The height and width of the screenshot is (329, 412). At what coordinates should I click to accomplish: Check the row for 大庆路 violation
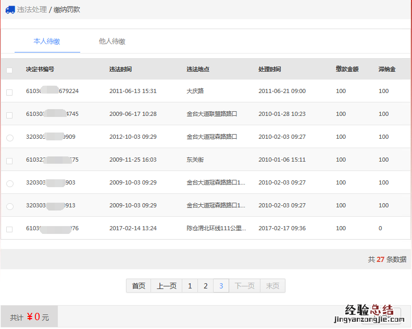[9, 92]
